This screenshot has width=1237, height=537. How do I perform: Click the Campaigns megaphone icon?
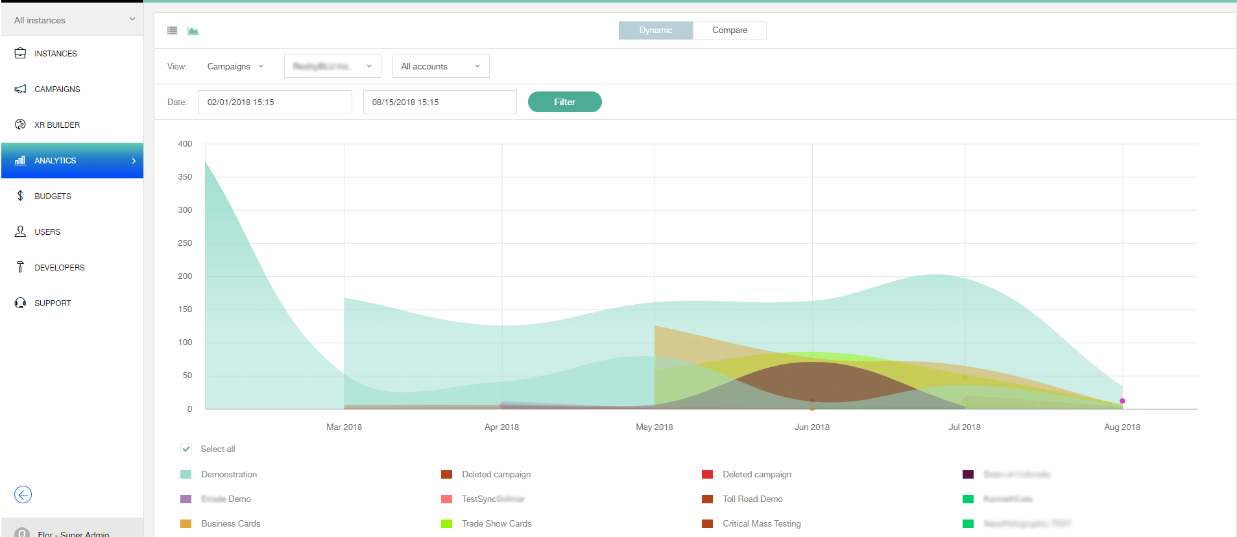(x=20, y=89)
